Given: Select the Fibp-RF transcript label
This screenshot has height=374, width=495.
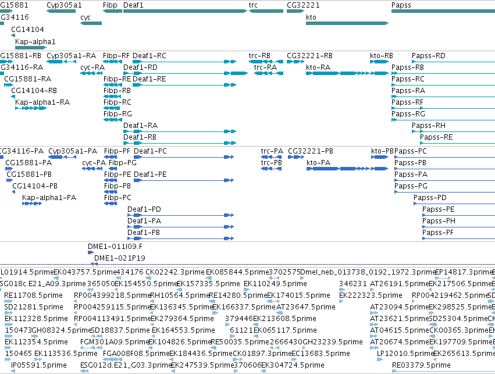Looking at the screenshot, I should tap(116, 56).
